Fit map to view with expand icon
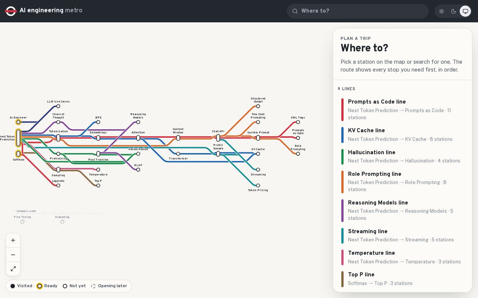478x298 pixels. pyautogui.click(x=13, y=269)
